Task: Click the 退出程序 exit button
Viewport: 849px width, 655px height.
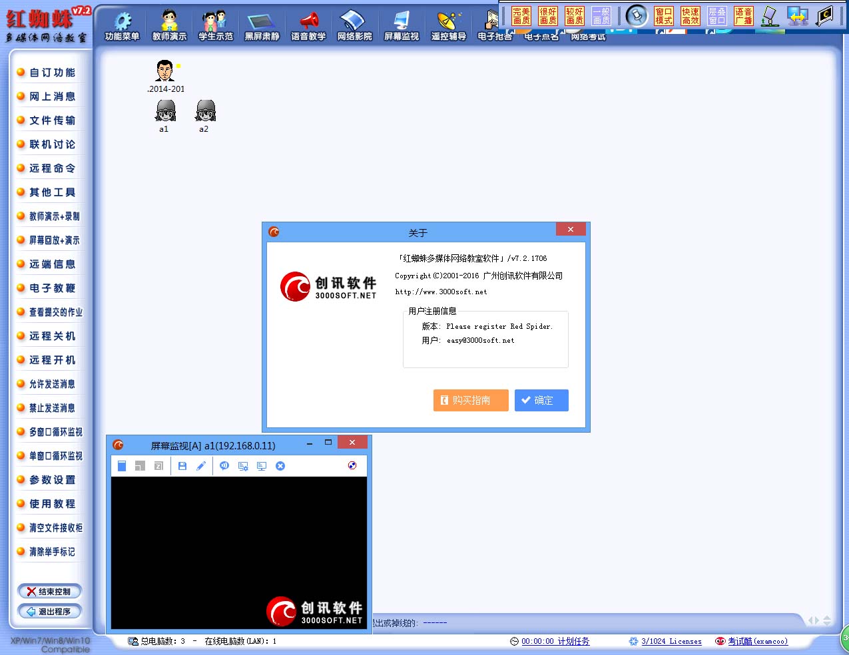Action: [x=50, y=611]
